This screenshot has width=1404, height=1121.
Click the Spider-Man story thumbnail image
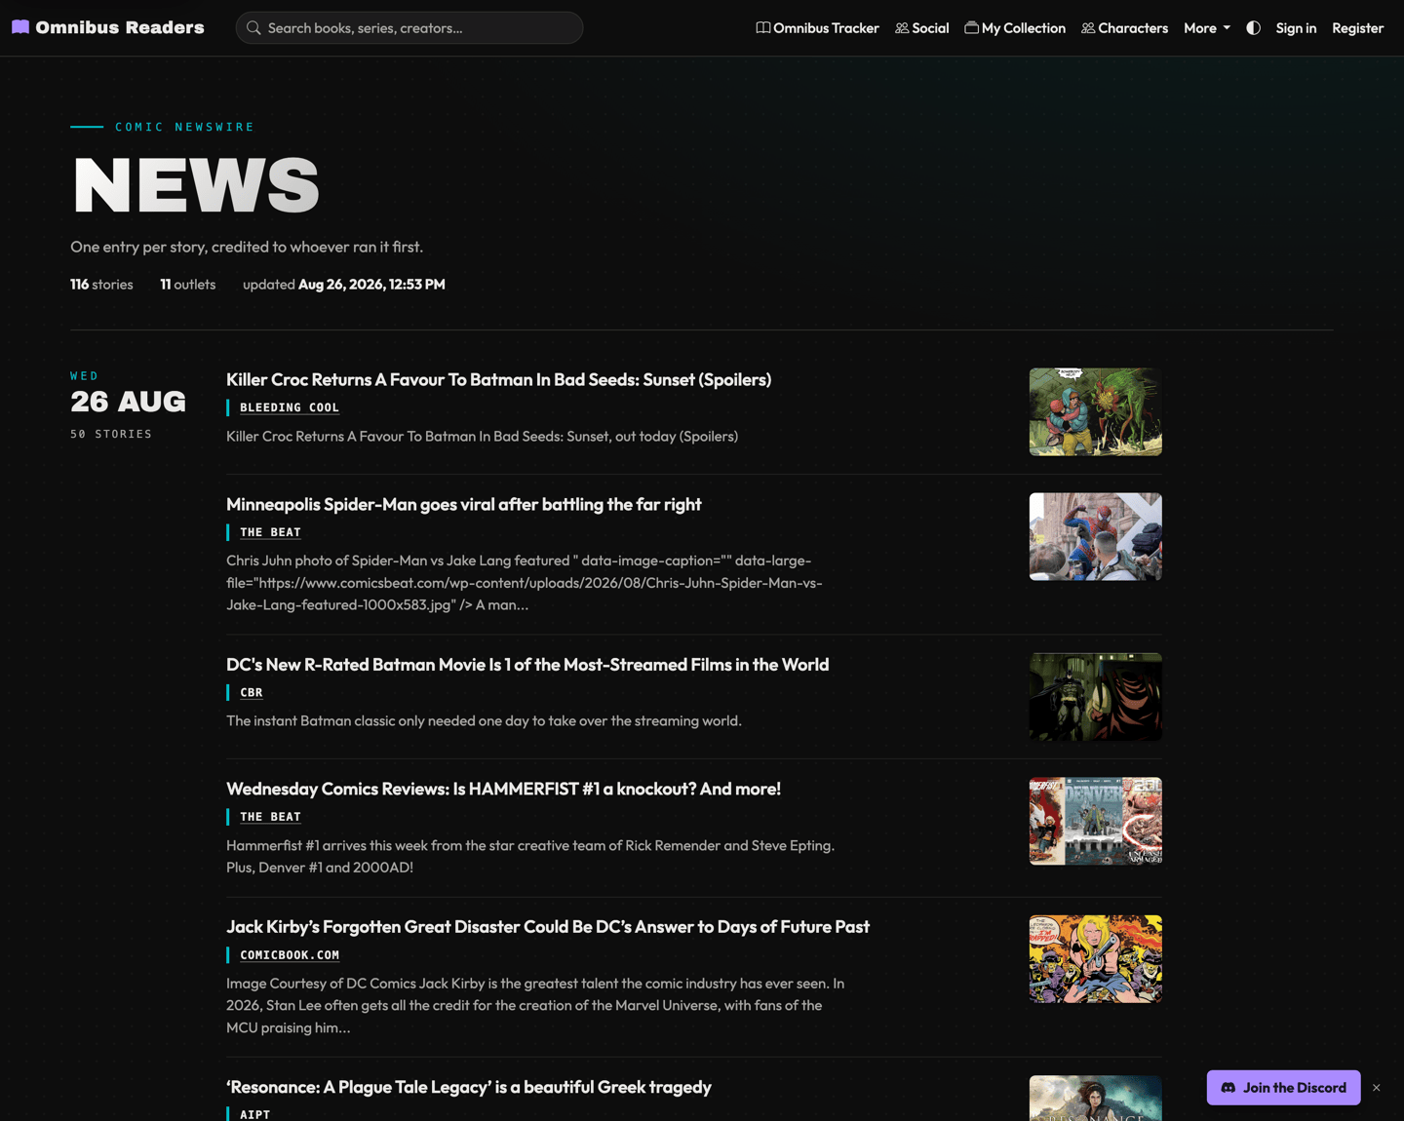[x=1095, y=536]
